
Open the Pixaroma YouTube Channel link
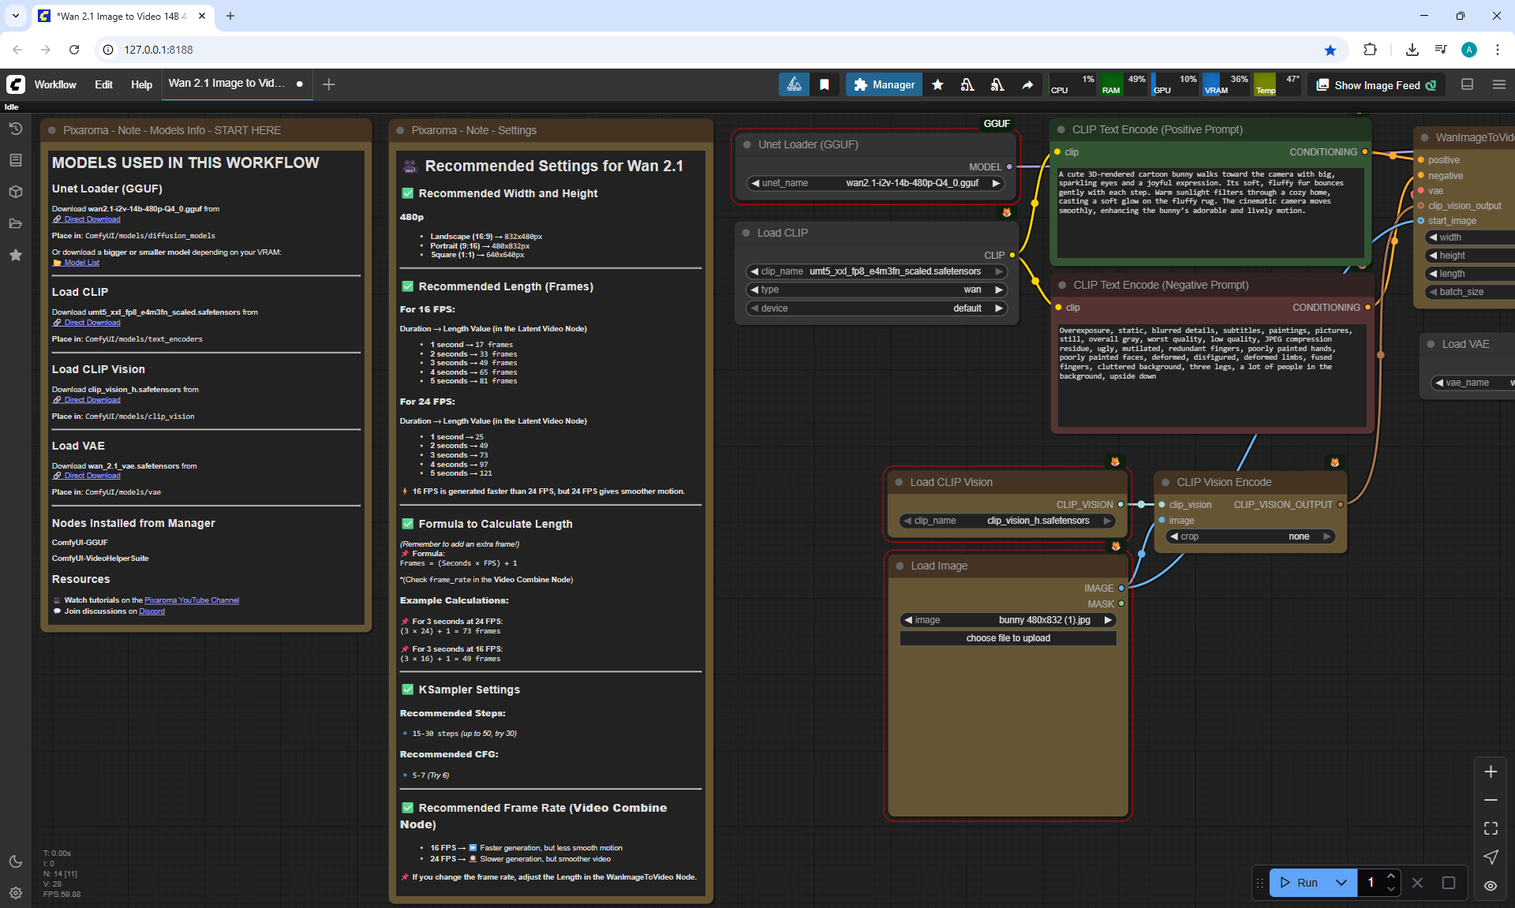point(192,600)
